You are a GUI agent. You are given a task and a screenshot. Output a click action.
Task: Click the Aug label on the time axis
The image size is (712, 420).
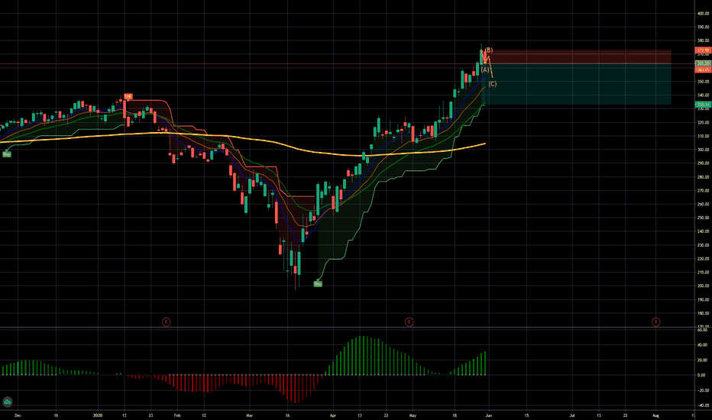point(655,415)
